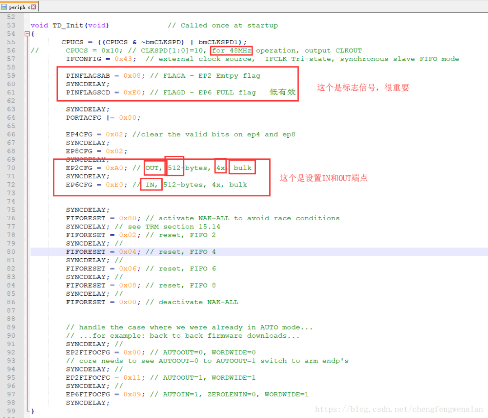Click the closing brace on line 99
The height and width of the screenshot is (418, 488).
point(32,411)
